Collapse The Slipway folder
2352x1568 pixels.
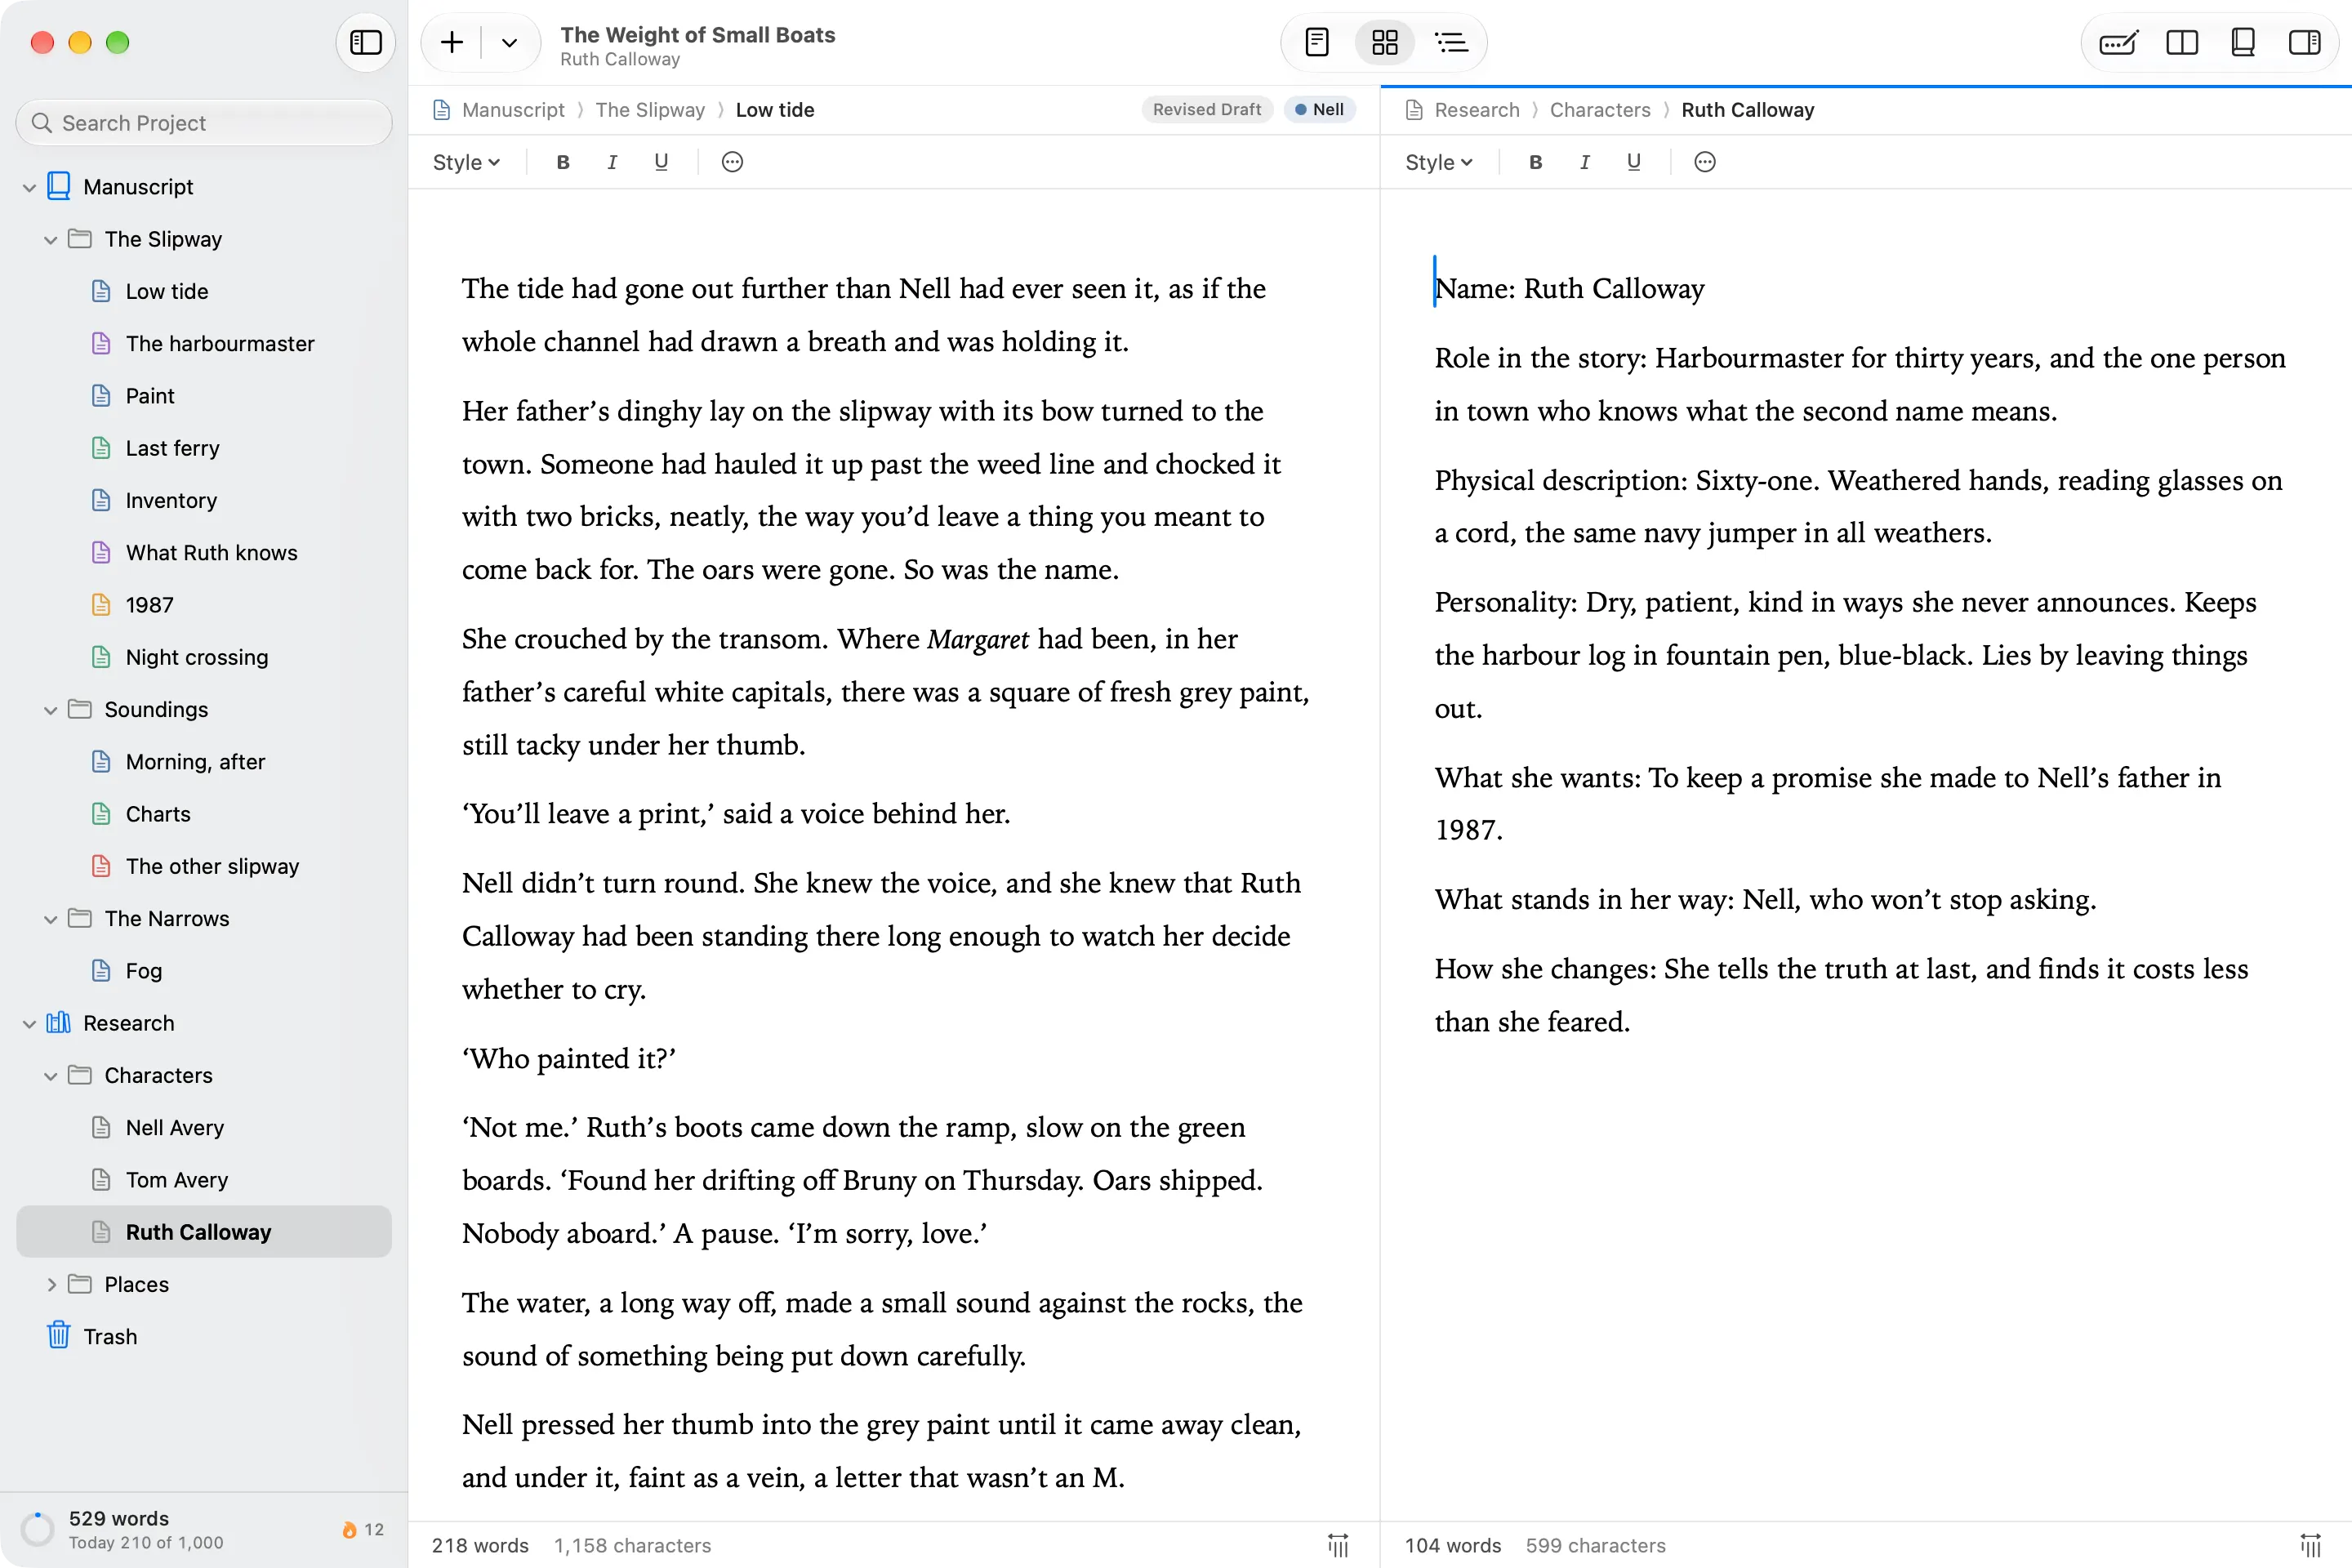tap(50, 240)
